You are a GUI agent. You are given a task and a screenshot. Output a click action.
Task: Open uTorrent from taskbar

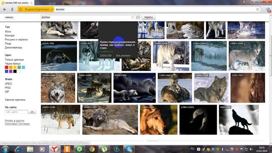click(104, 149)
